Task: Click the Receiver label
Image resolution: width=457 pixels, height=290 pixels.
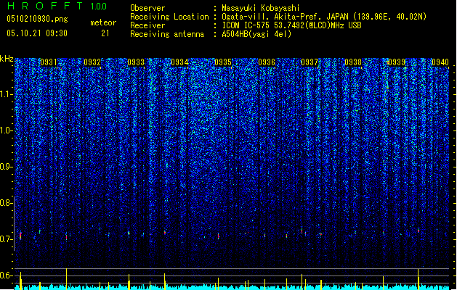Action: pyautogui.click(x=147, y=25)
